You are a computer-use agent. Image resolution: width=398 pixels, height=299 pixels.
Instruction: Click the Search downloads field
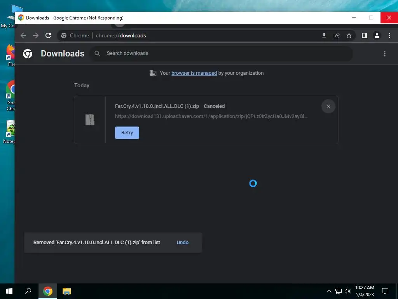(221, 53)
